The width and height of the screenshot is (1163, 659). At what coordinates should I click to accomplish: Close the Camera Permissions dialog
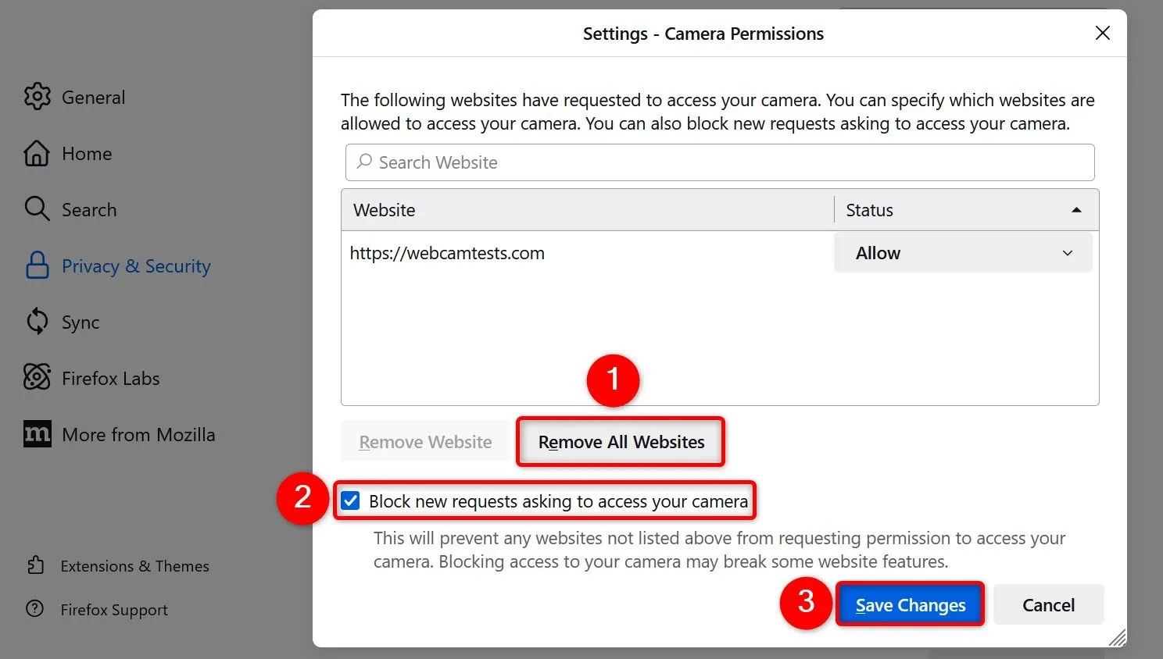pos(1102,33)
